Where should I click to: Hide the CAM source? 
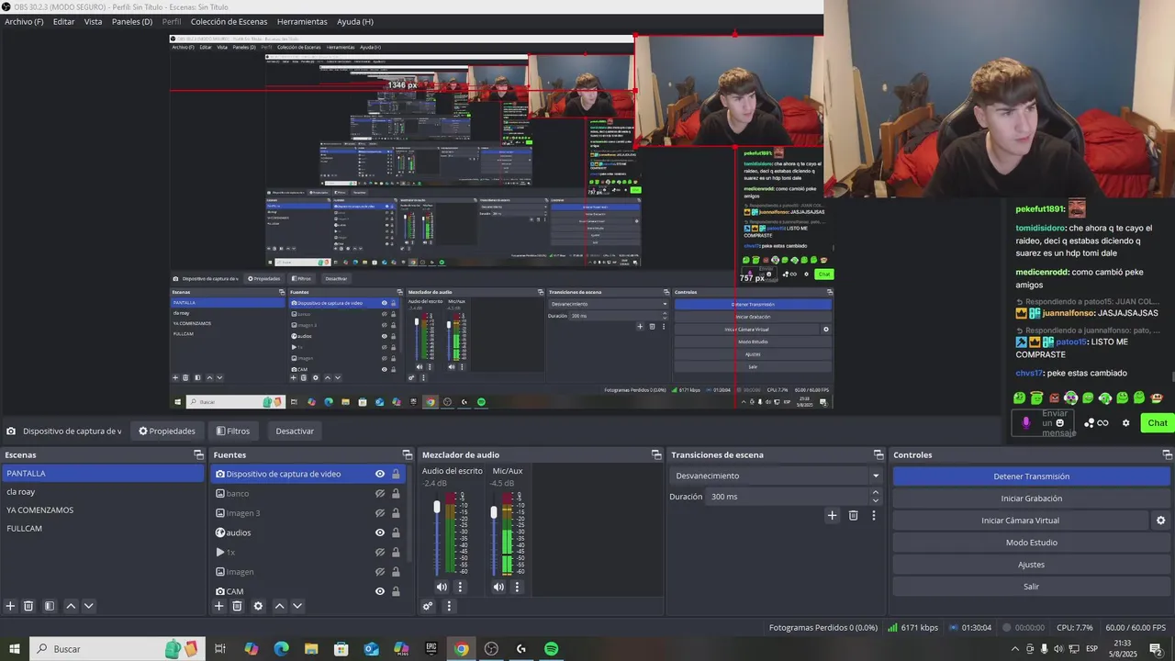(379, 591)
